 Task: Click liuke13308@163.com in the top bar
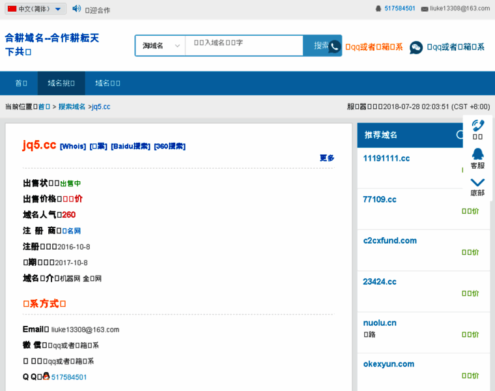(460, 8)
